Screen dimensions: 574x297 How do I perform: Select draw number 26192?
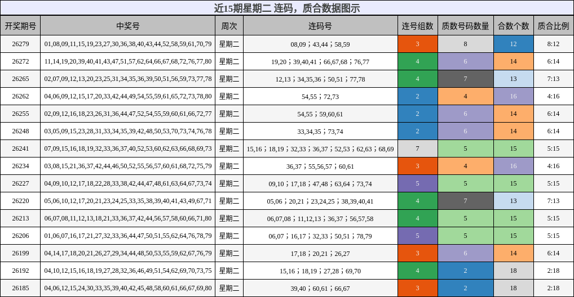coord(20,271)
